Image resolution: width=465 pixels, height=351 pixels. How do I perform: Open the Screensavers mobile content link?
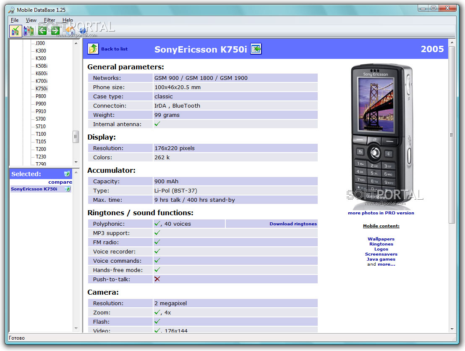click(381, 254)
